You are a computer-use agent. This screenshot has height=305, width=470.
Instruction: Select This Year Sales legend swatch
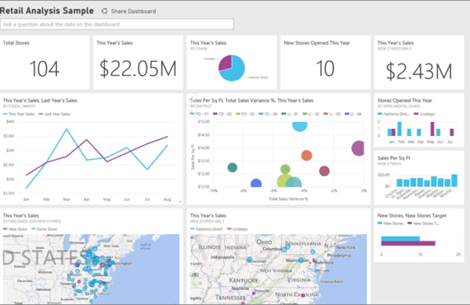5,114
